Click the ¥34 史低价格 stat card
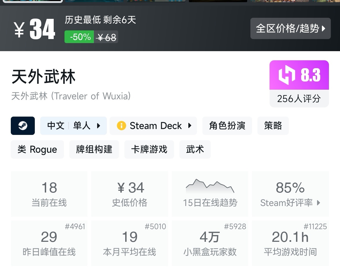 click(130, 194)
